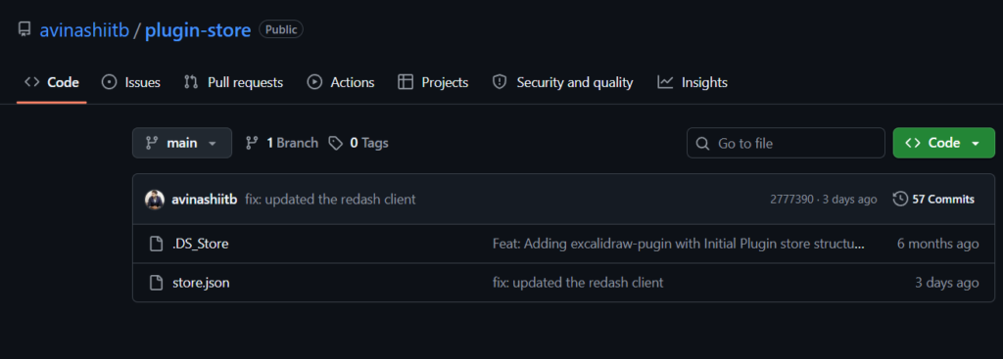Open the avinashiitb user avatar
Image resolution: width=1003 pixels, height=359 pixels.
tap(155, 200)
